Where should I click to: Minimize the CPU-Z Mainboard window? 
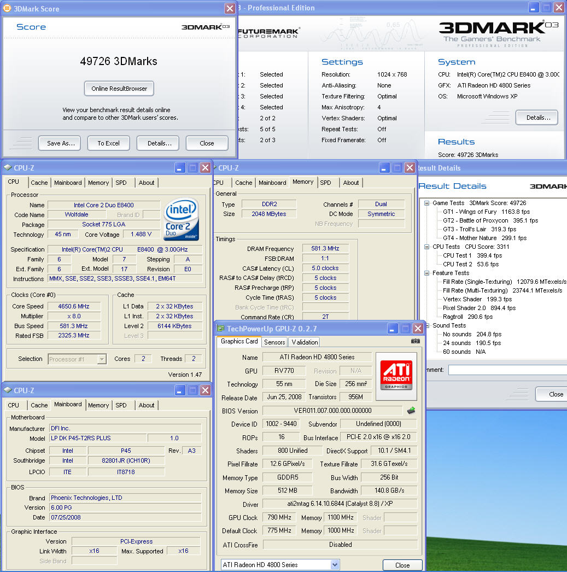(x=179, y=390)
